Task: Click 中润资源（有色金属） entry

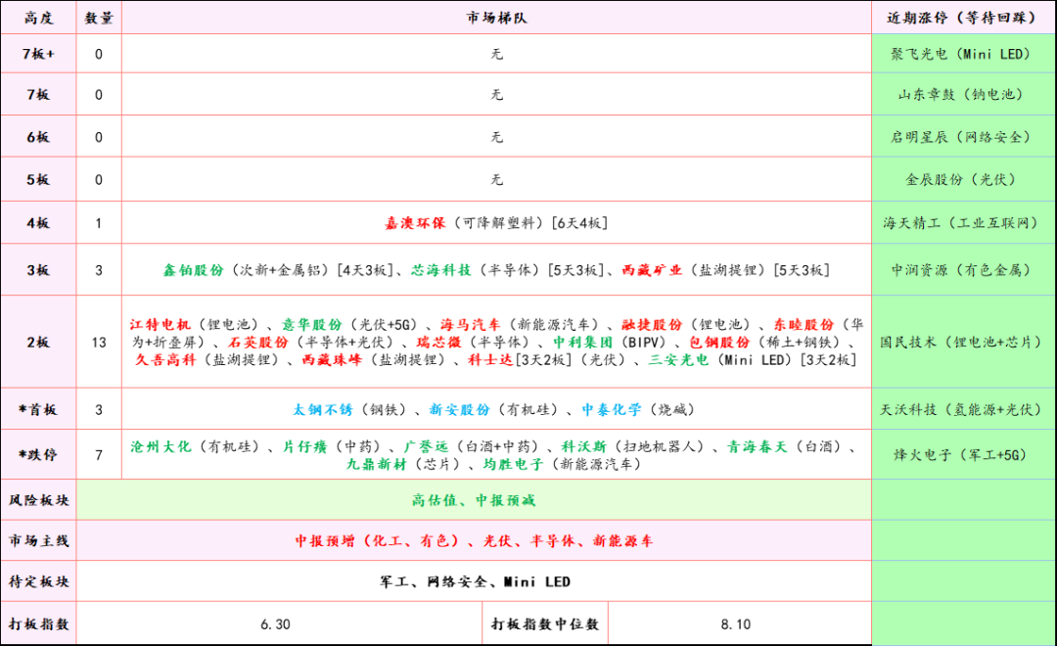Action: [x=961, y=270]
